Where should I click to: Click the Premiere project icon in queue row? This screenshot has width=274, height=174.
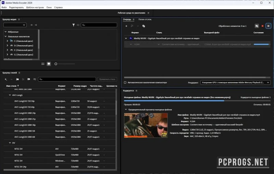(131, 38)
